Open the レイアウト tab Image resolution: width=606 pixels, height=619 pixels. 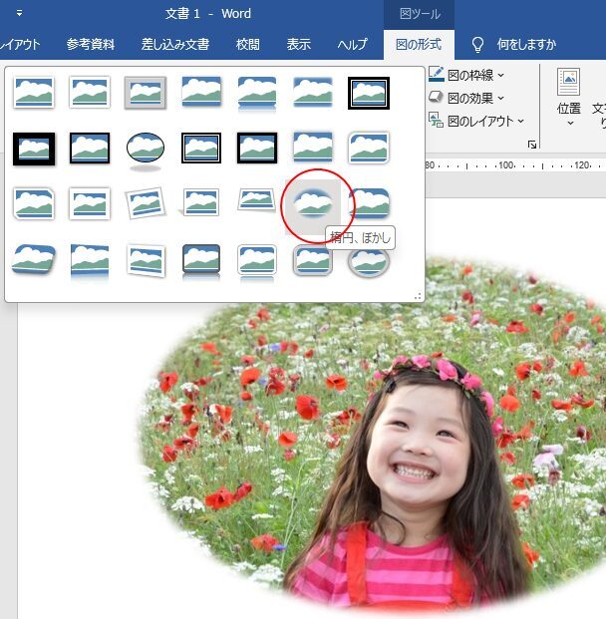click(20, 44)
